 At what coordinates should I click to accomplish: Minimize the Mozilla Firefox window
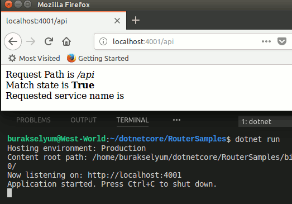coord(18,4)
